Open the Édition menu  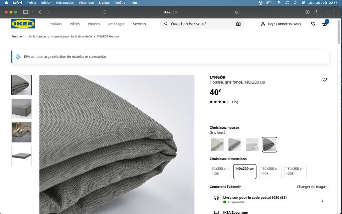pos(46,3)
